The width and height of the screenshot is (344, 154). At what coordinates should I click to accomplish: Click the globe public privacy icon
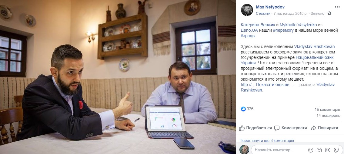coord(329,14)
